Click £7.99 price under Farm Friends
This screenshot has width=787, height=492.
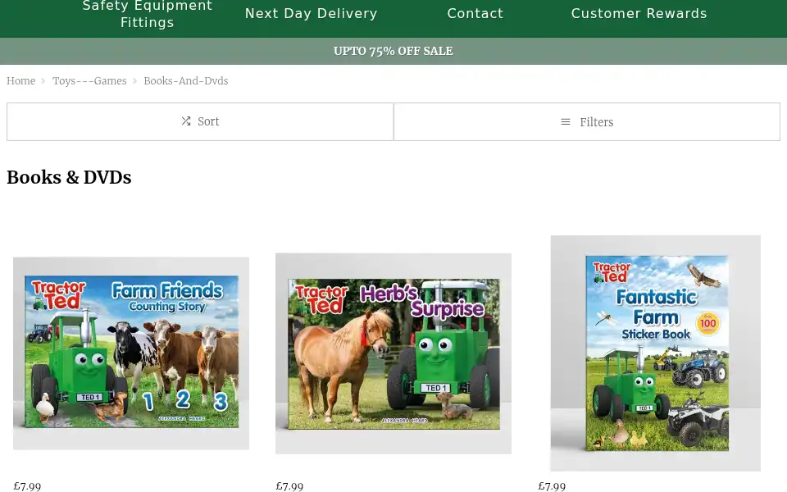(27, 486)
